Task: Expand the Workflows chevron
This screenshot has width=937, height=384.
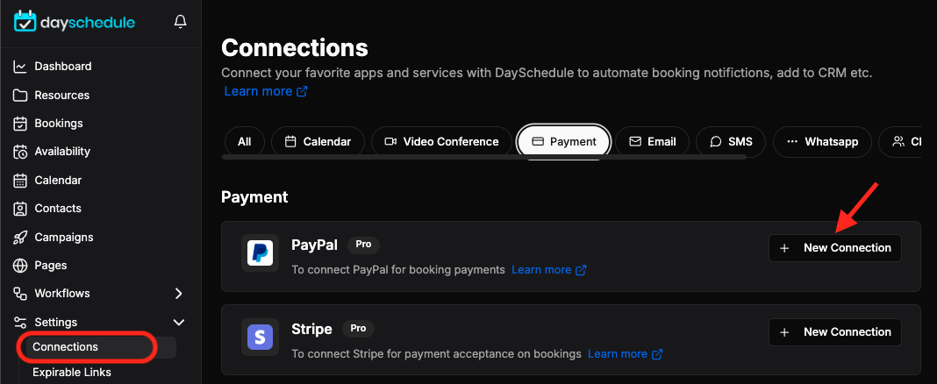Action: click(x=179, y=293)
